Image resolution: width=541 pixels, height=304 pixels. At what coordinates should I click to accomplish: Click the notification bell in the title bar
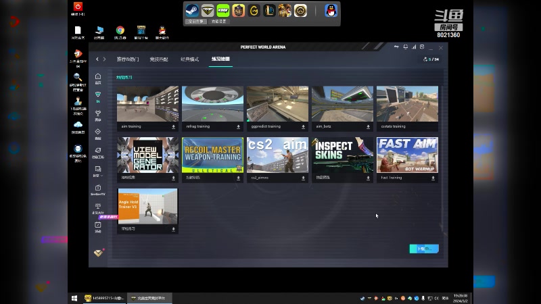[x=405, y=47]
